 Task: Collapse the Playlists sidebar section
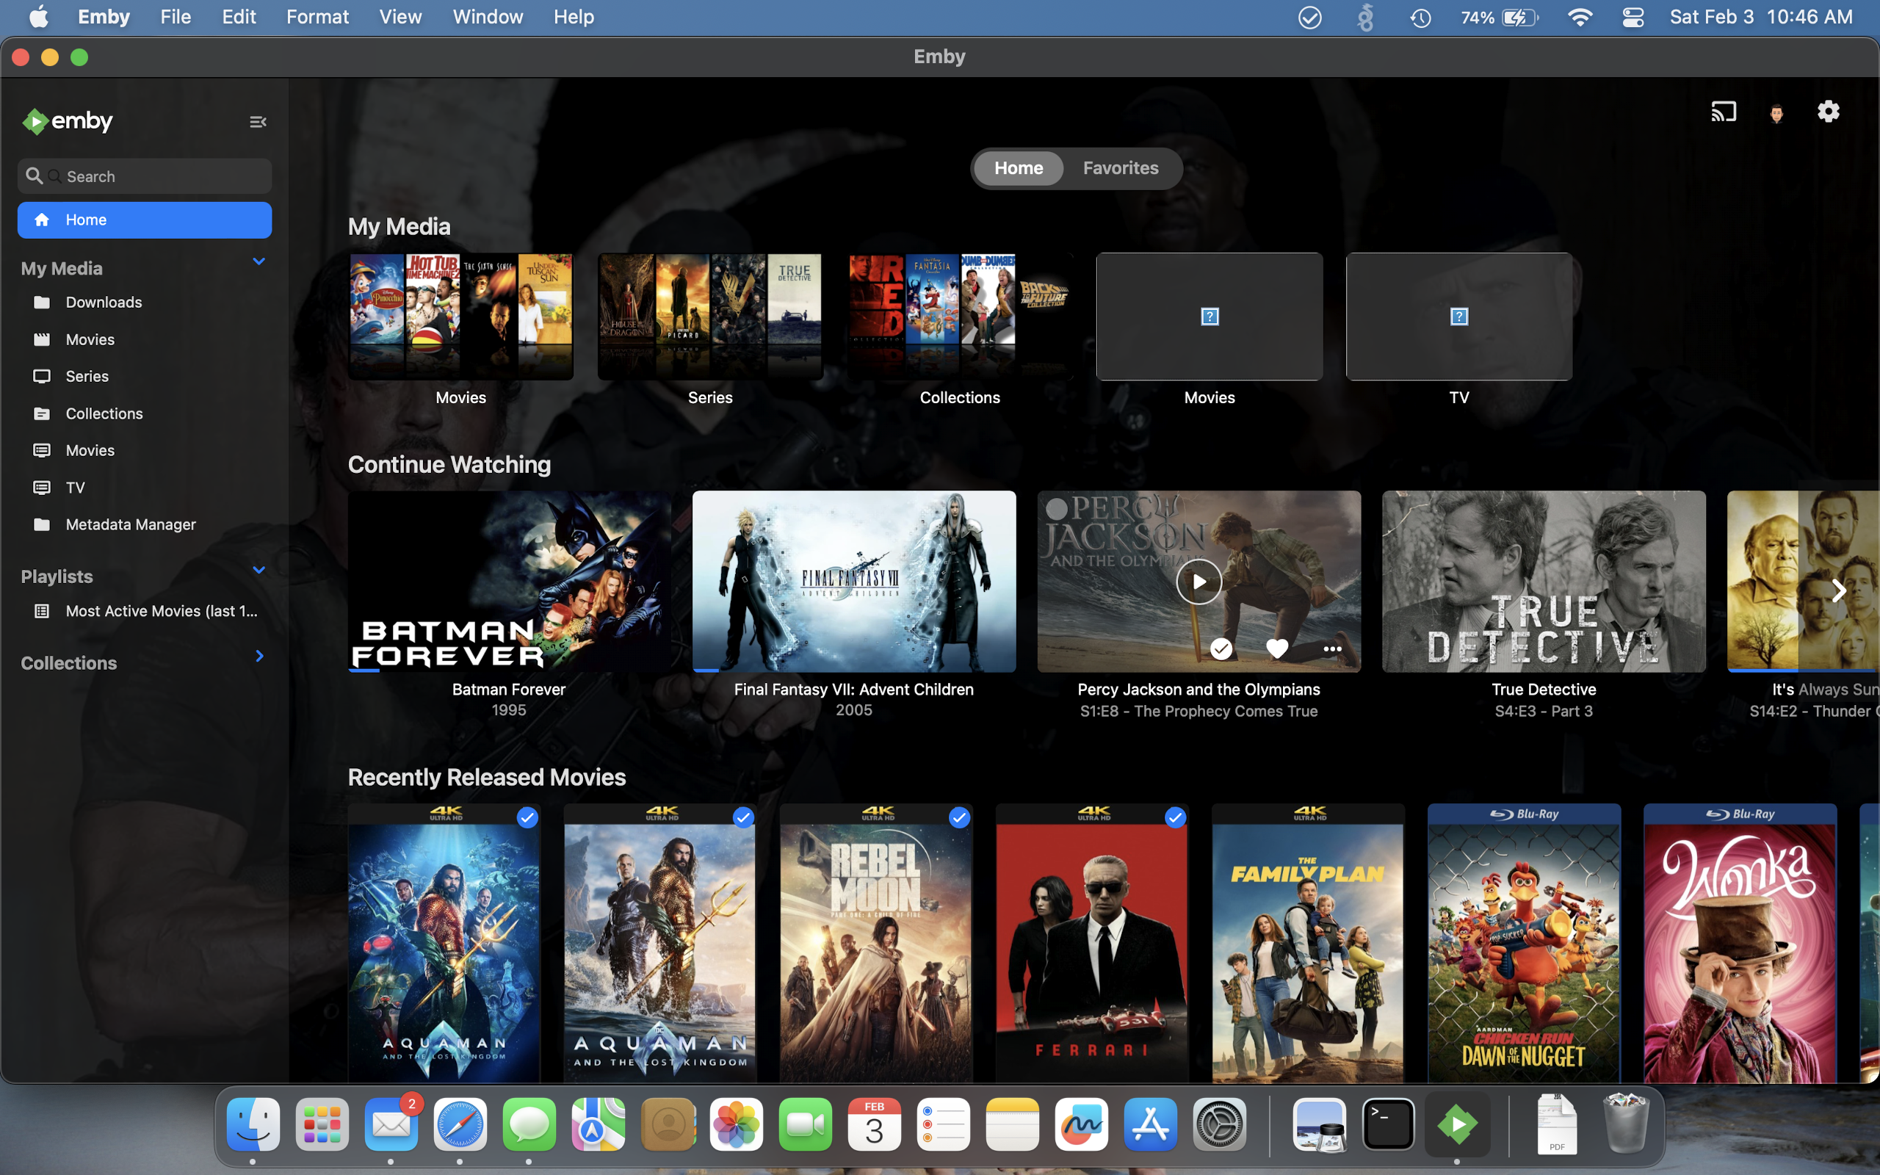click(258, 571)
